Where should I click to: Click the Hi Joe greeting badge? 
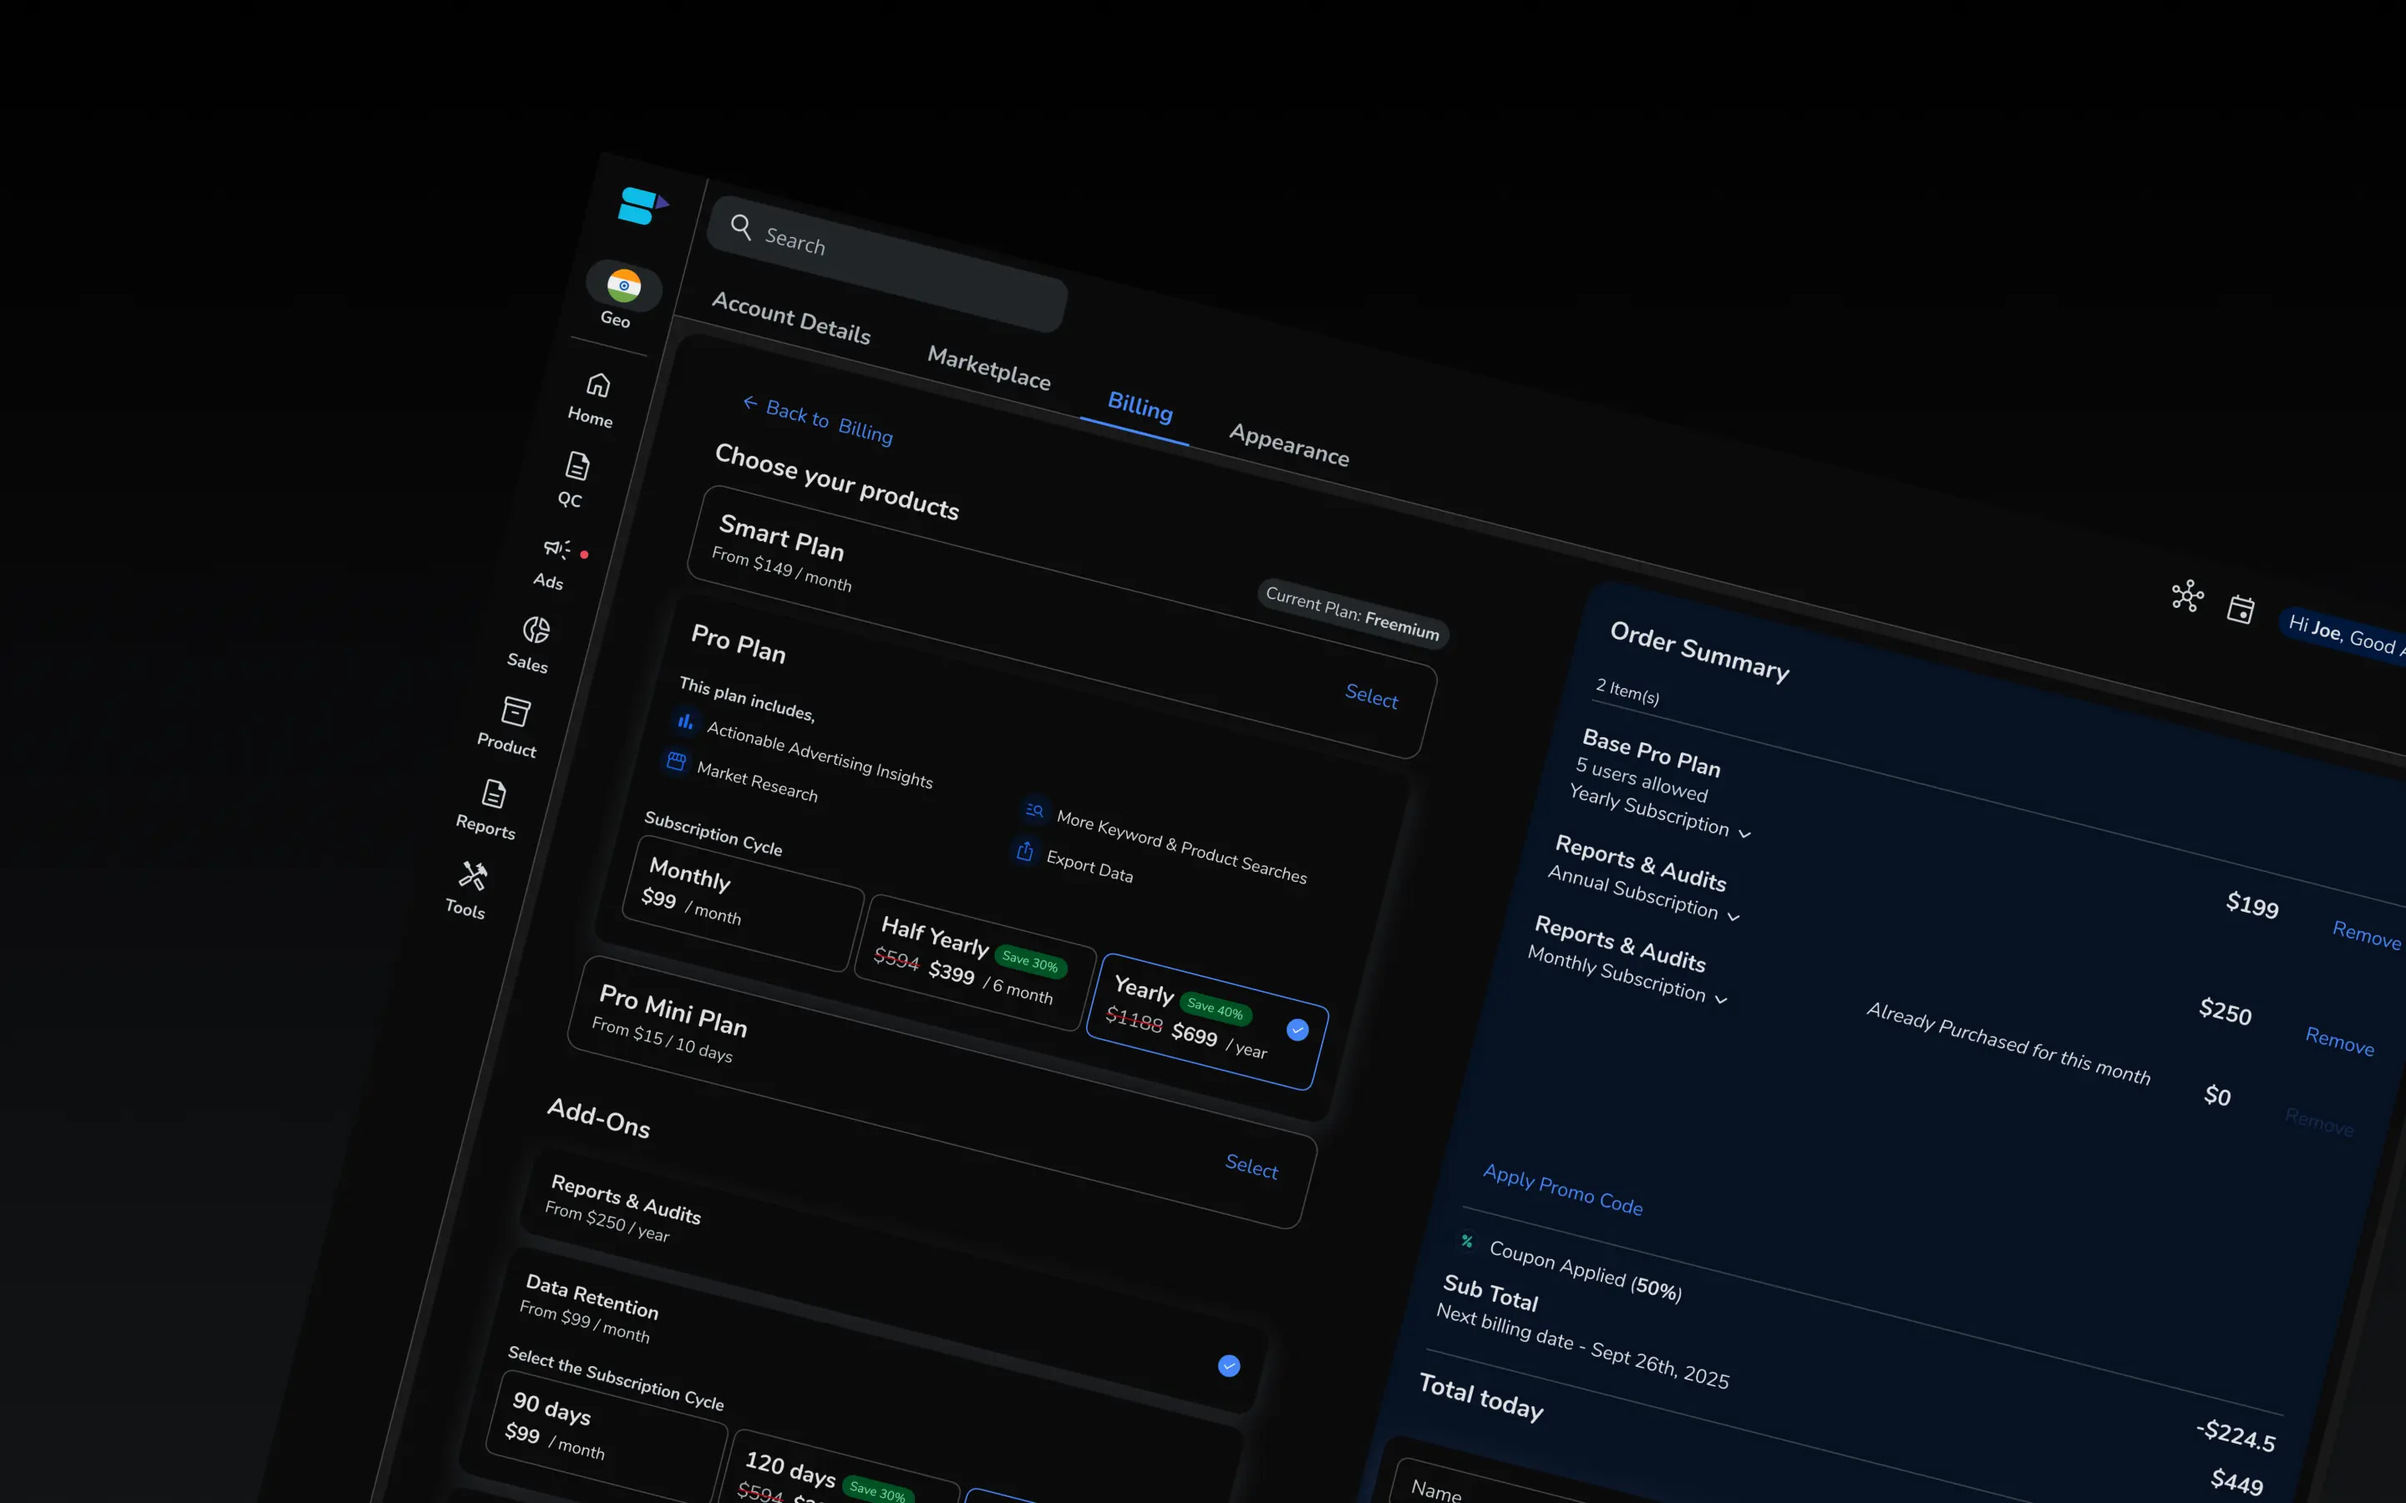[x=2343, y=636]
